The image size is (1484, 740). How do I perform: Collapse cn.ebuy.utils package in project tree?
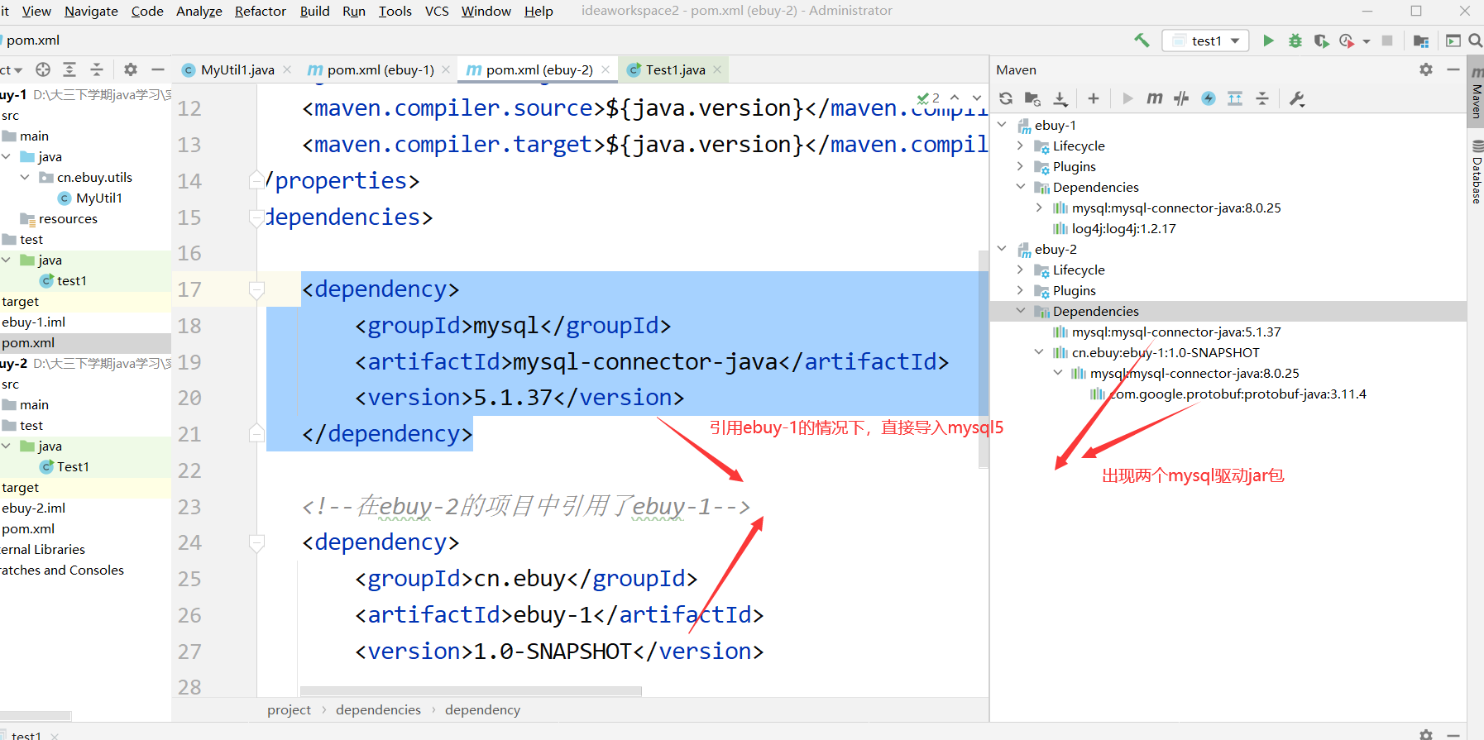point(25,177)
